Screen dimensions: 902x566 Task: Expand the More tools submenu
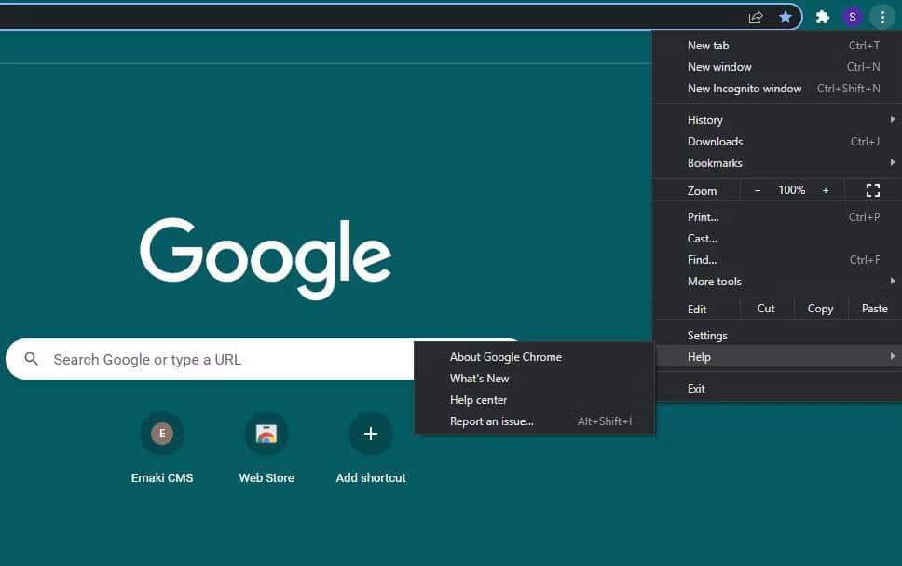714,281
